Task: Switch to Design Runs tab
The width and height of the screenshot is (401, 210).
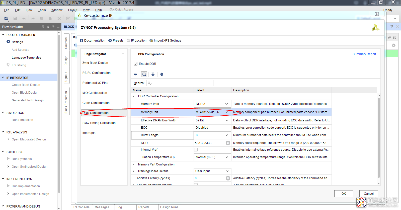Action: 169,207
